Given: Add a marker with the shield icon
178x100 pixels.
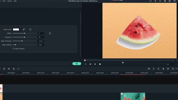Looking at the screenshot, I should pyautogui.click(x=154, y=69).
